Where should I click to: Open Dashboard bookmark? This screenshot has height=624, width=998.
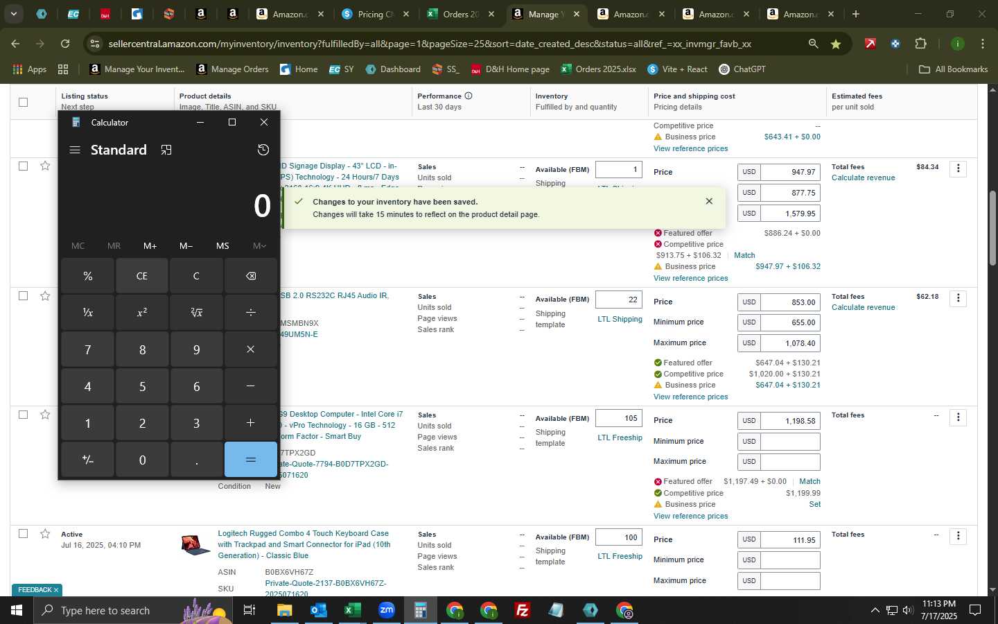pyautogui.click(x=393, y=69)
